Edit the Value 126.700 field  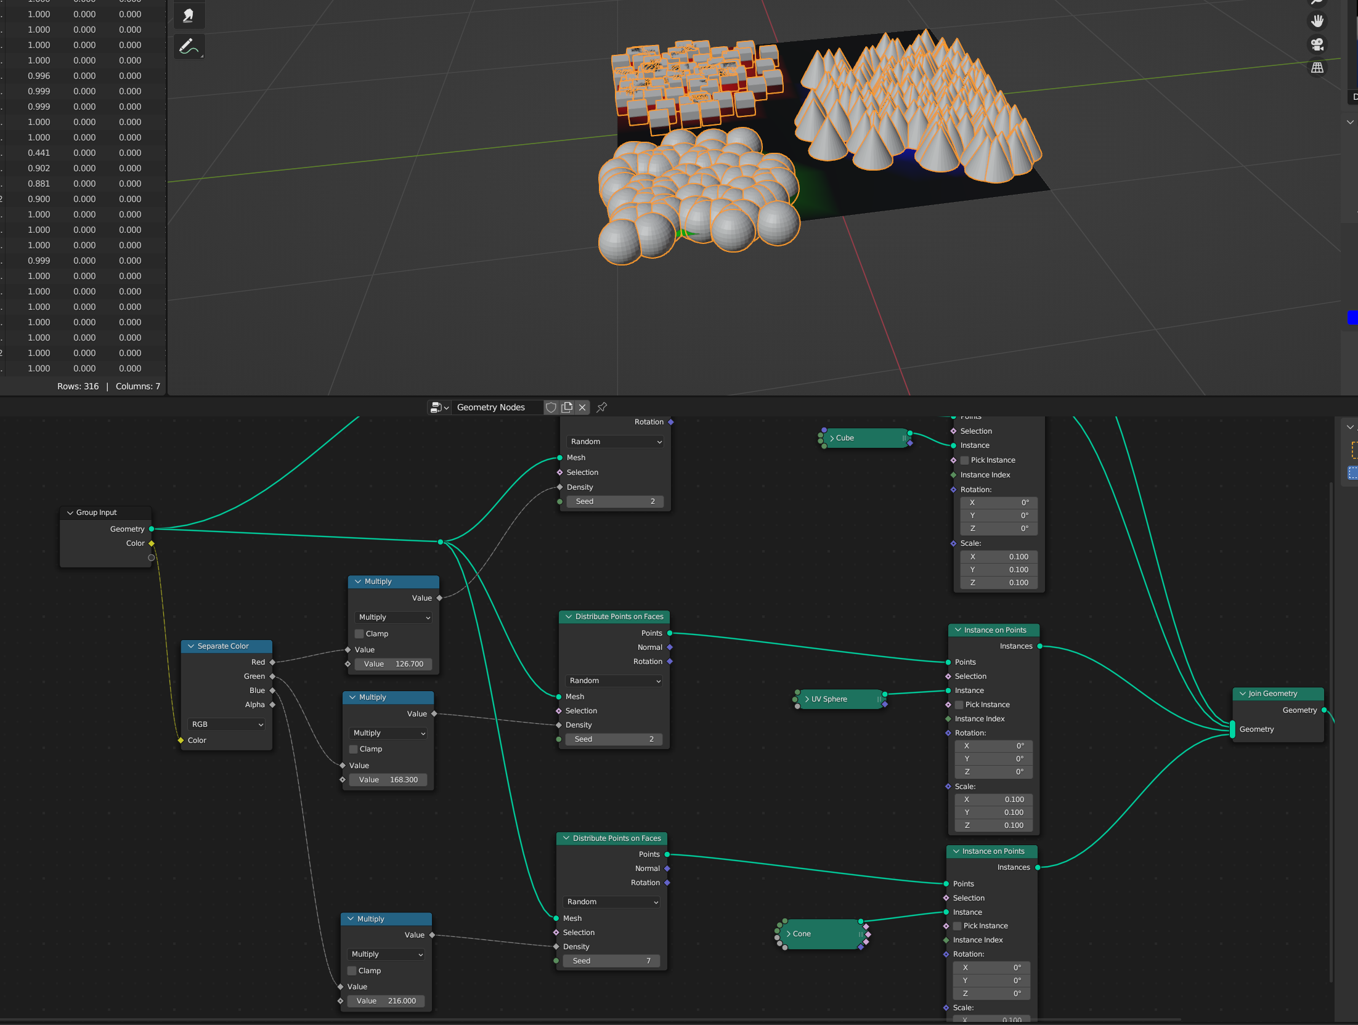(394, 664)
